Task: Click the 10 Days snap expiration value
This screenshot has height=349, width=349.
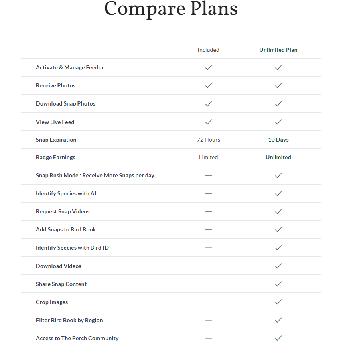Action: 278,140
